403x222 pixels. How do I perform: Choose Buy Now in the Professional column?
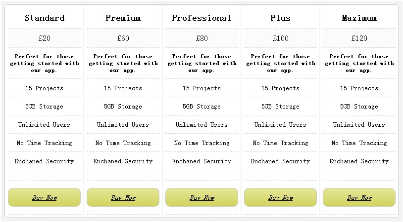[202, 197]
